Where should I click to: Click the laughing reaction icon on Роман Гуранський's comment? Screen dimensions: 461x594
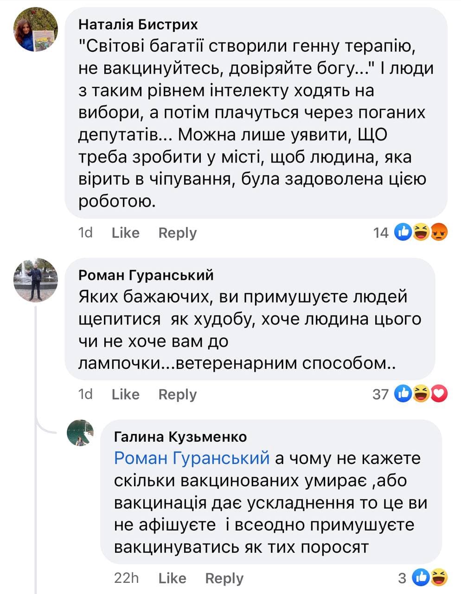[x=421, y=394]
